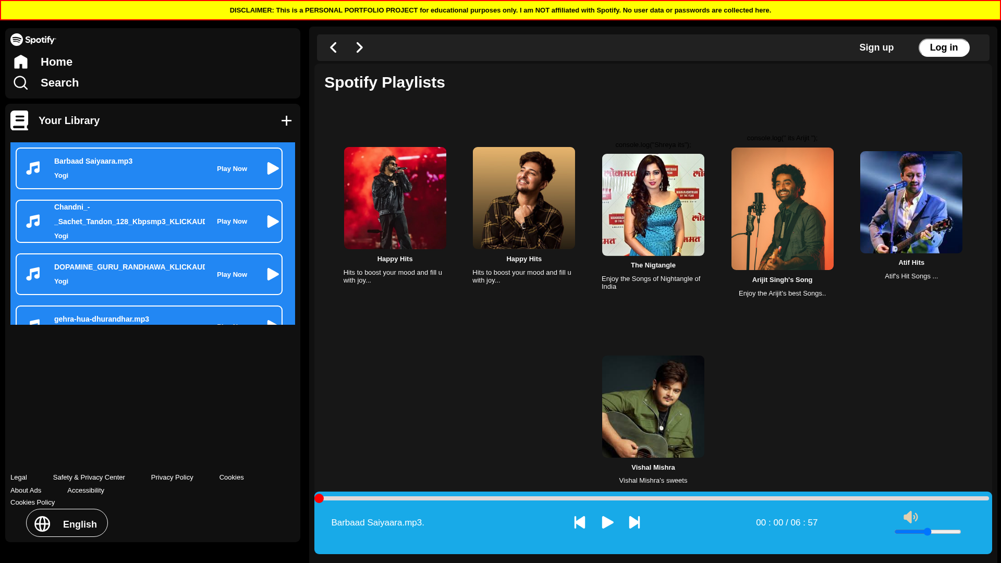Click 'DOPAMINE_GURU_RANDHAWA' song title

point(129,267)
